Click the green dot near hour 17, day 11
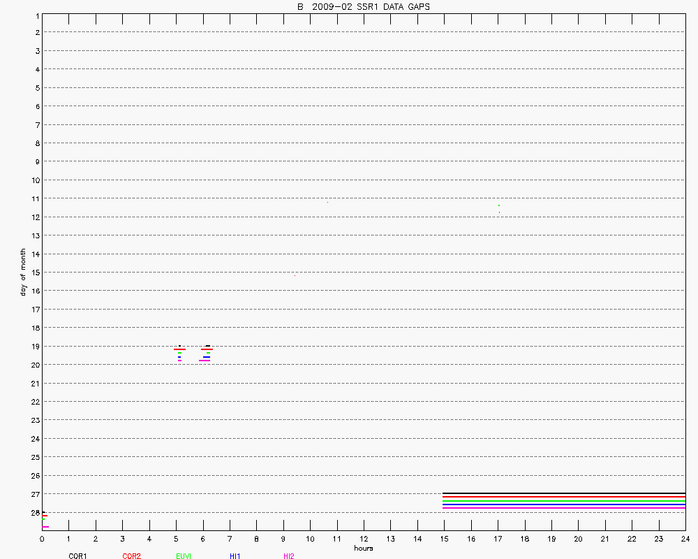Screen dimensions: 698x559 point(499,205)
